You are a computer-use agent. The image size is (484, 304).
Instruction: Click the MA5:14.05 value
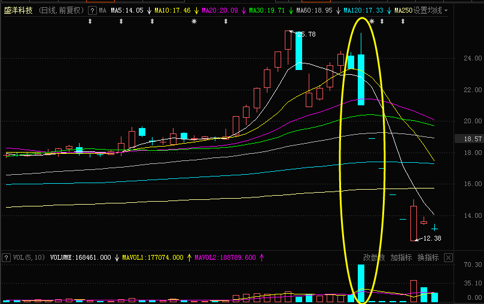(x=127, y=11)
